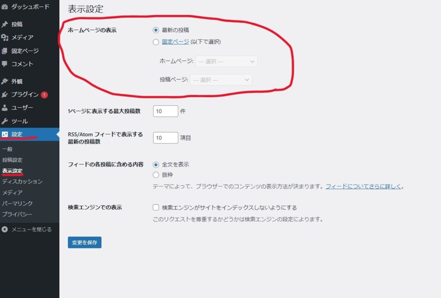Screen dimensions: 441x298
Task: Click the ユーザー person icon
Action: point(5,108)
